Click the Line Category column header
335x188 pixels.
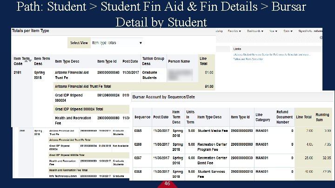click(x=263, y=117)
